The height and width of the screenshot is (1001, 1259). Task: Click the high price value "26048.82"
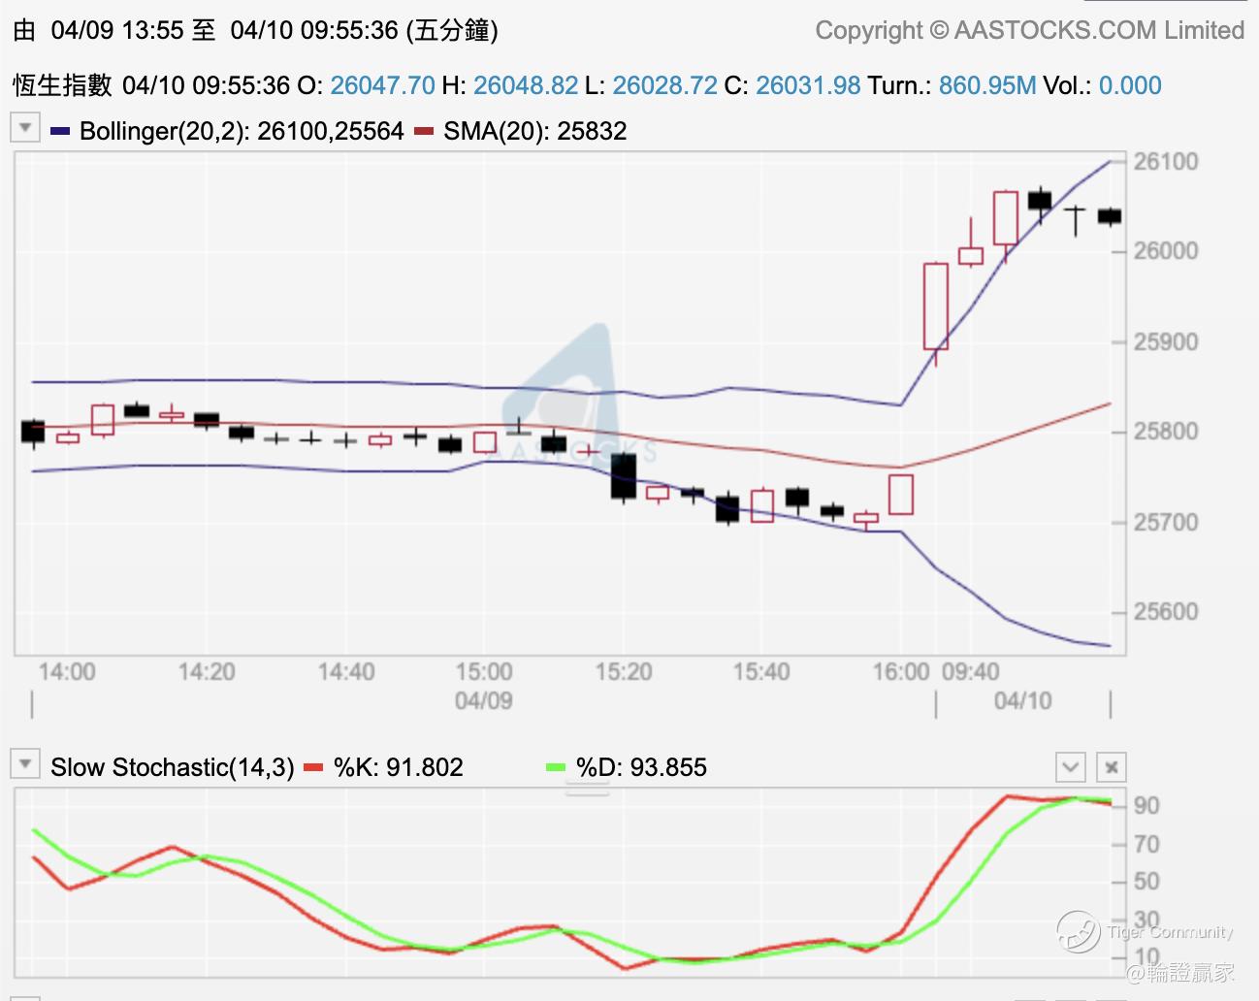coord(526,85)
